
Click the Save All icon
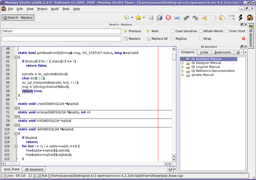coord(159,17)
